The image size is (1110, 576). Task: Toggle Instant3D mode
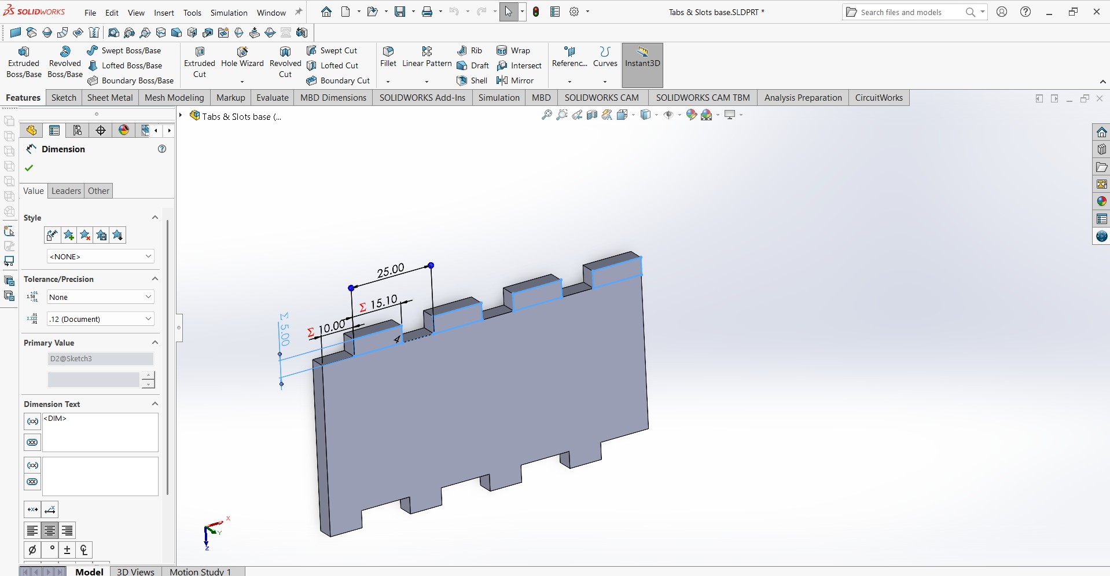tap(642, 65)
